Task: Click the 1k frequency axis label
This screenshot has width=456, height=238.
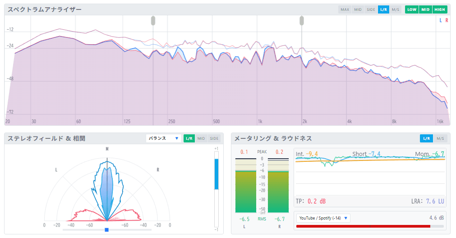Action: click(260, 121)
